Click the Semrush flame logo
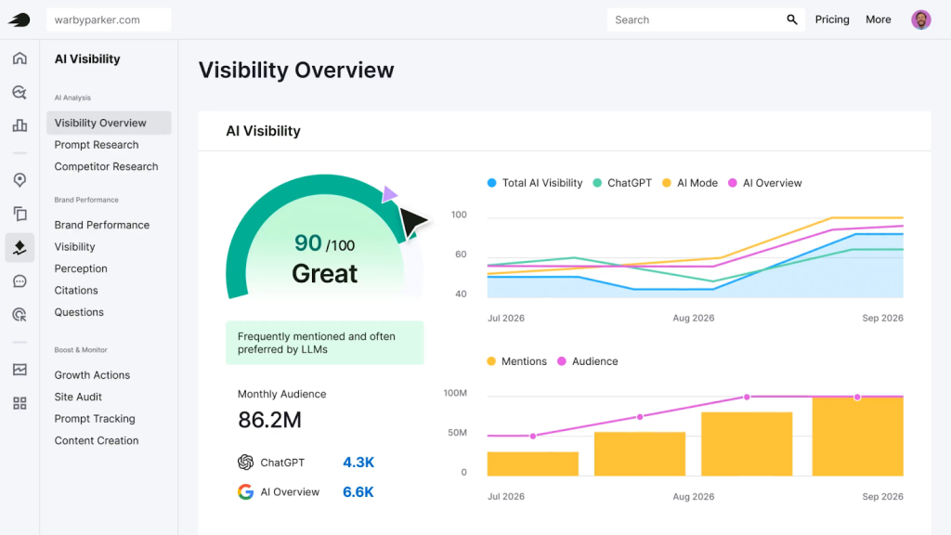 coord(19,20)
